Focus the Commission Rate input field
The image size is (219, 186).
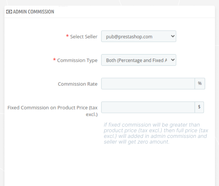tap(148, 84)
